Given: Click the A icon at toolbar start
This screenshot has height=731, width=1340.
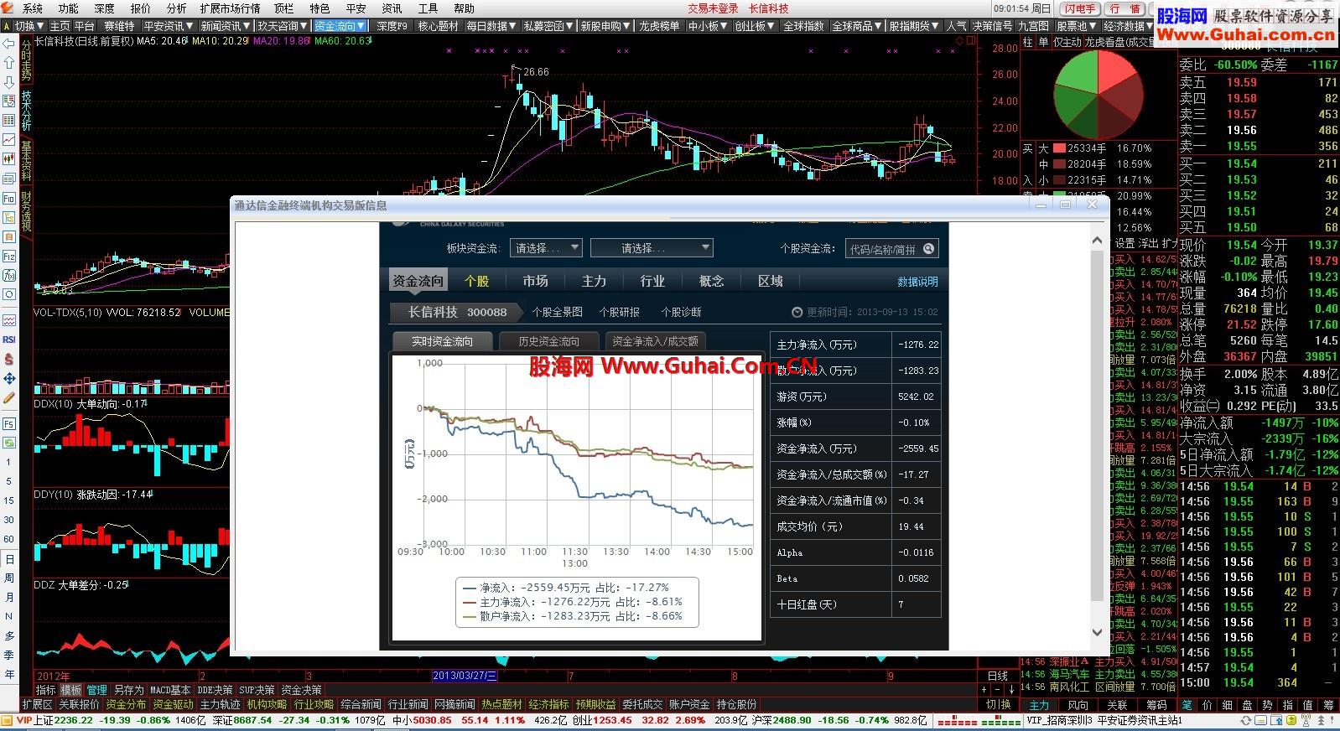Looking at the screenshot, I should click(7, 25).
